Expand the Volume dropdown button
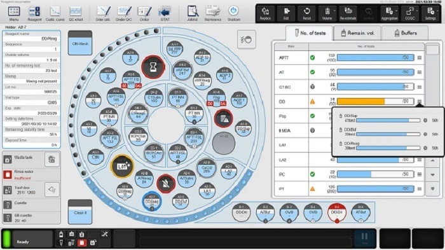This screenshot has width=445, height=250. click(x=327, y=13)
